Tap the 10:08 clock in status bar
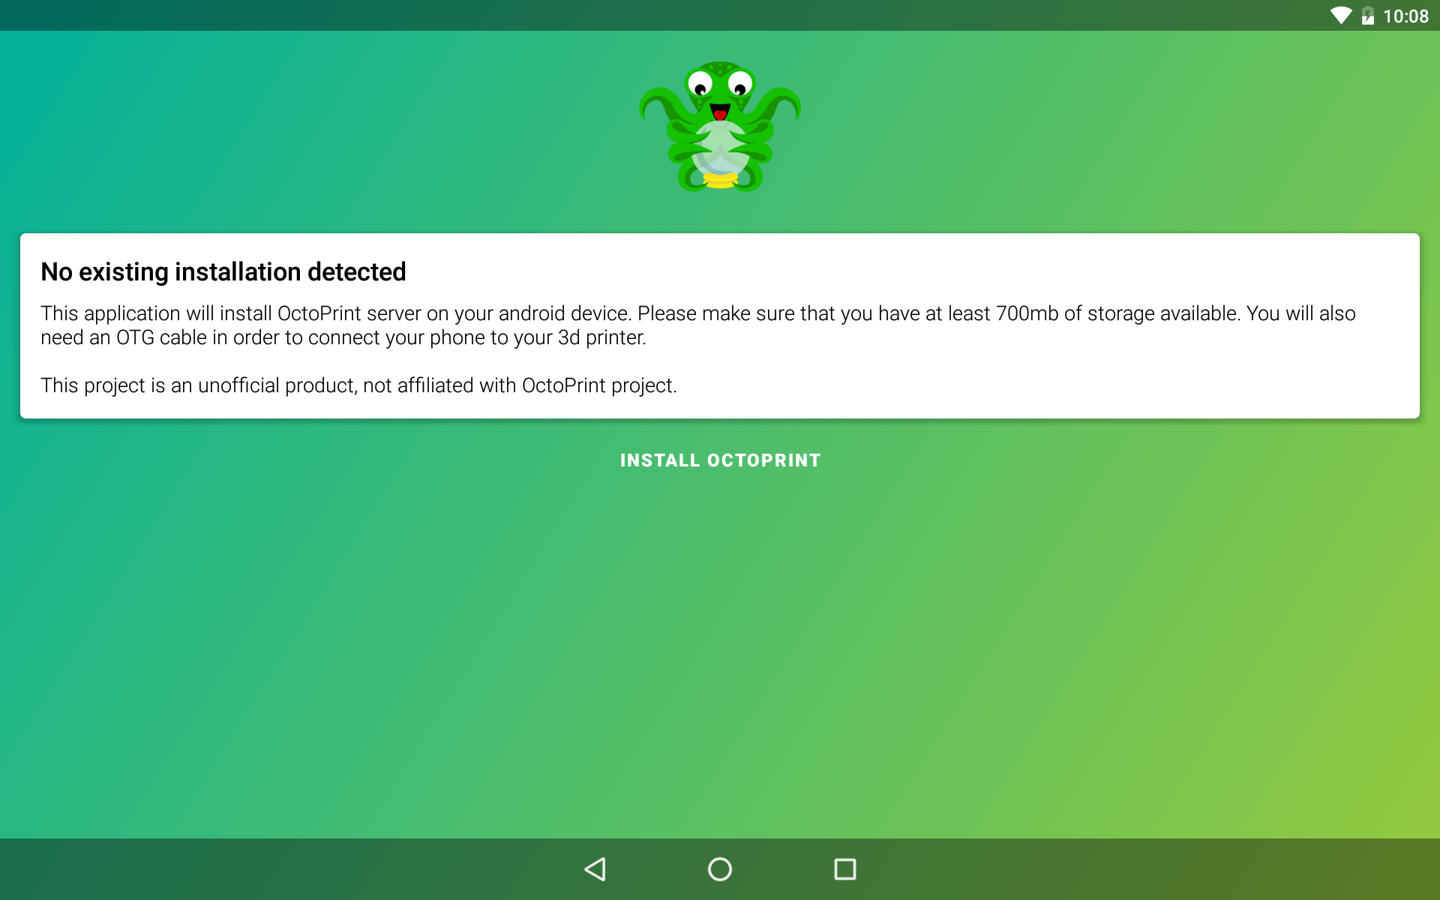The height and width of the screenshot is (900, 1440). (1405, 16)
